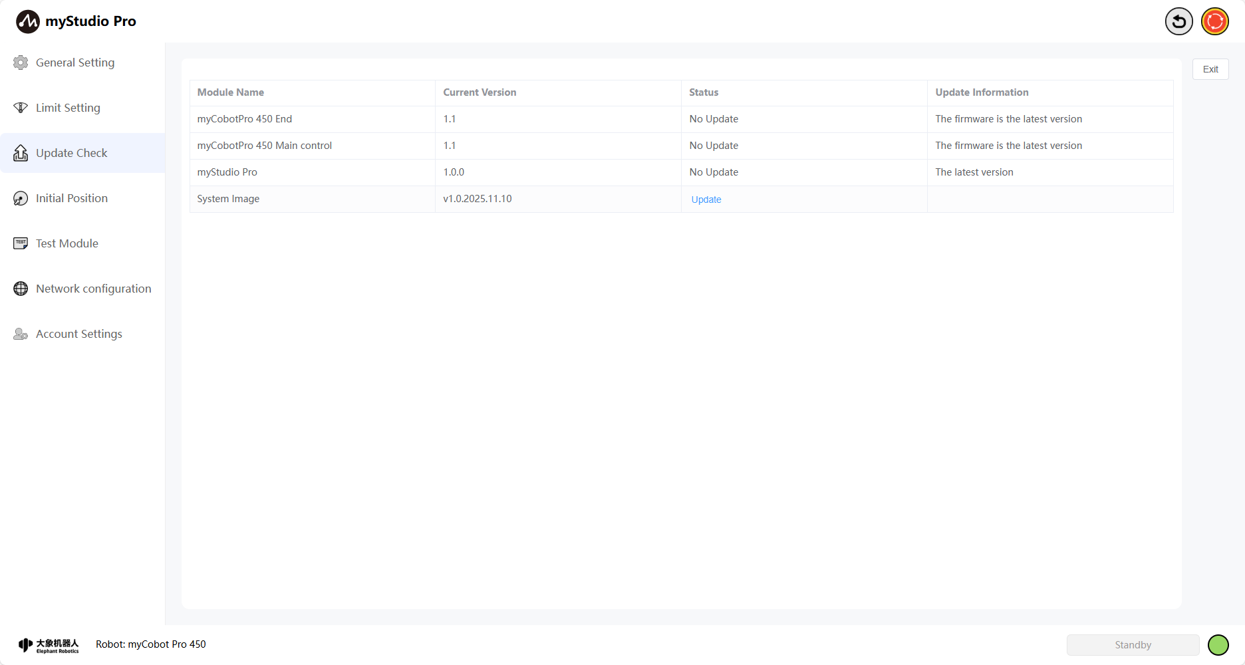Click the Initial Position icon

pos(21,198)
